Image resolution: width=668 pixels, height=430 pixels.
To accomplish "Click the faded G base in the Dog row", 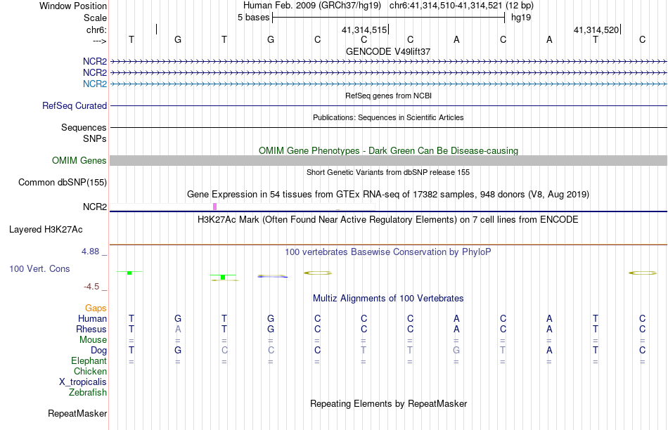I will pos(456,350).
